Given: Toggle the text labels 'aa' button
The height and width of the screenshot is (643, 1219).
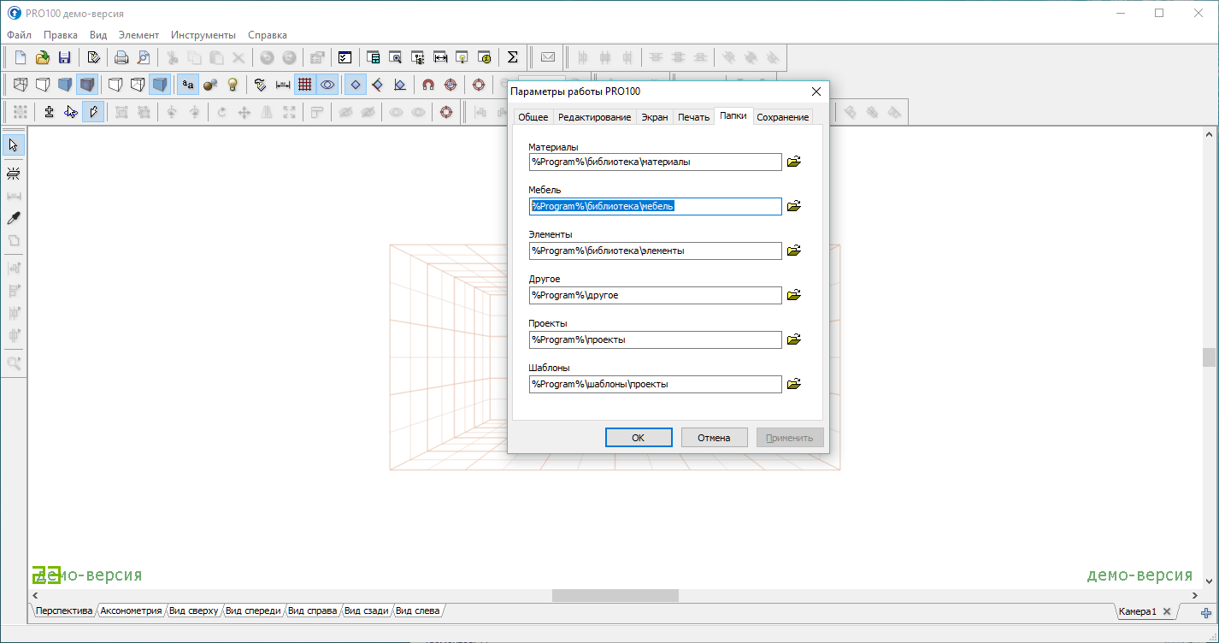Looking at the screenshot, I should tap(187, 85).
